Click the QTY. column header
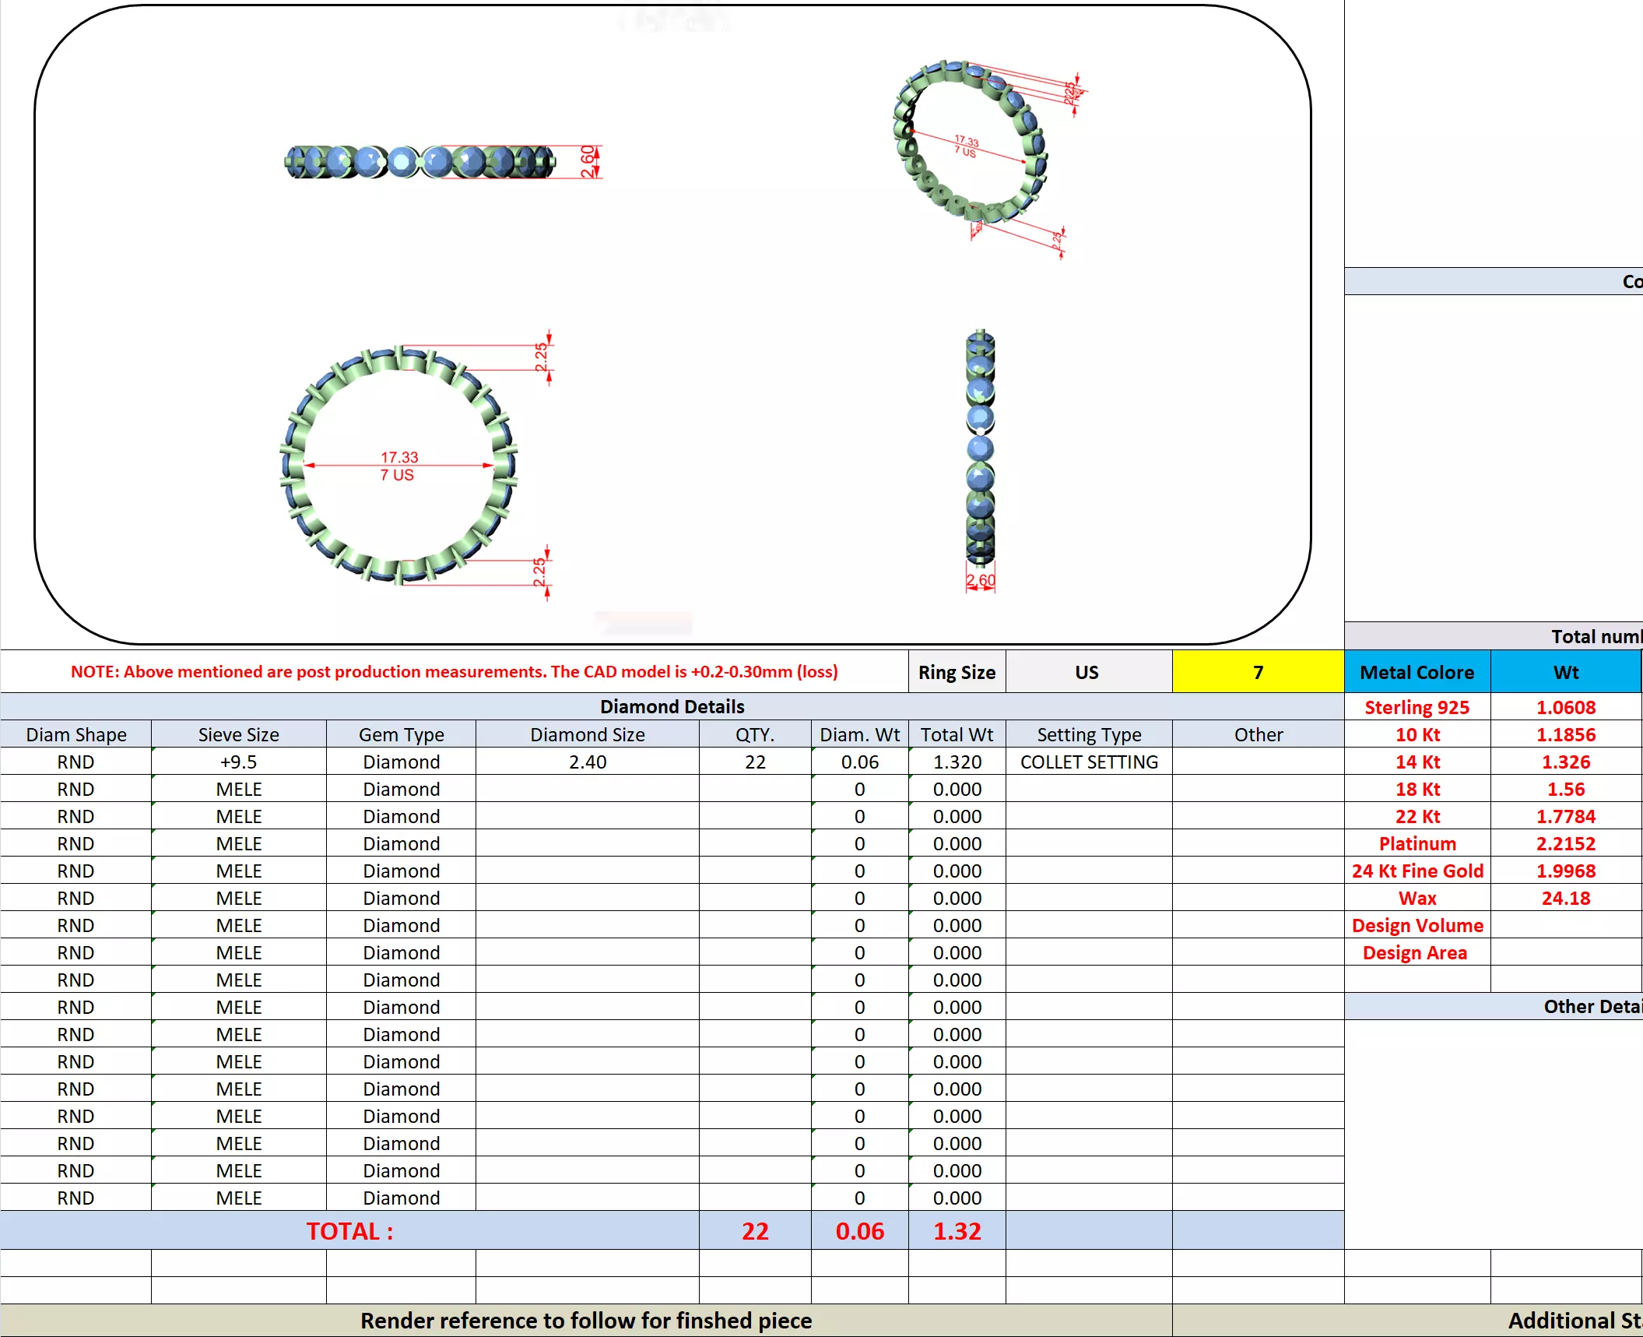This screenshot has height=1337, width=1643. [754, 734]
